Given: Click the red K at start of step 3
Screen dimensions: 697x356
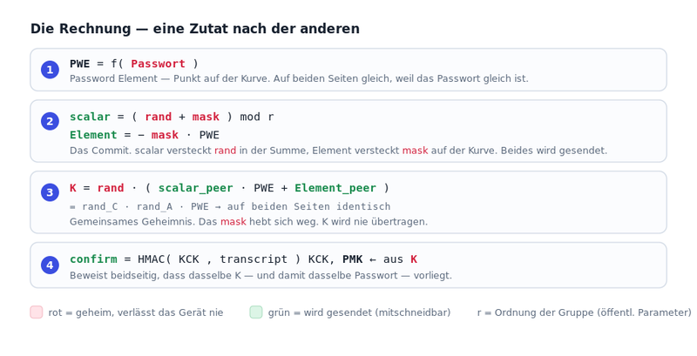Looking at the screenshot, I should pyautogui.click(x=73, y=188).
